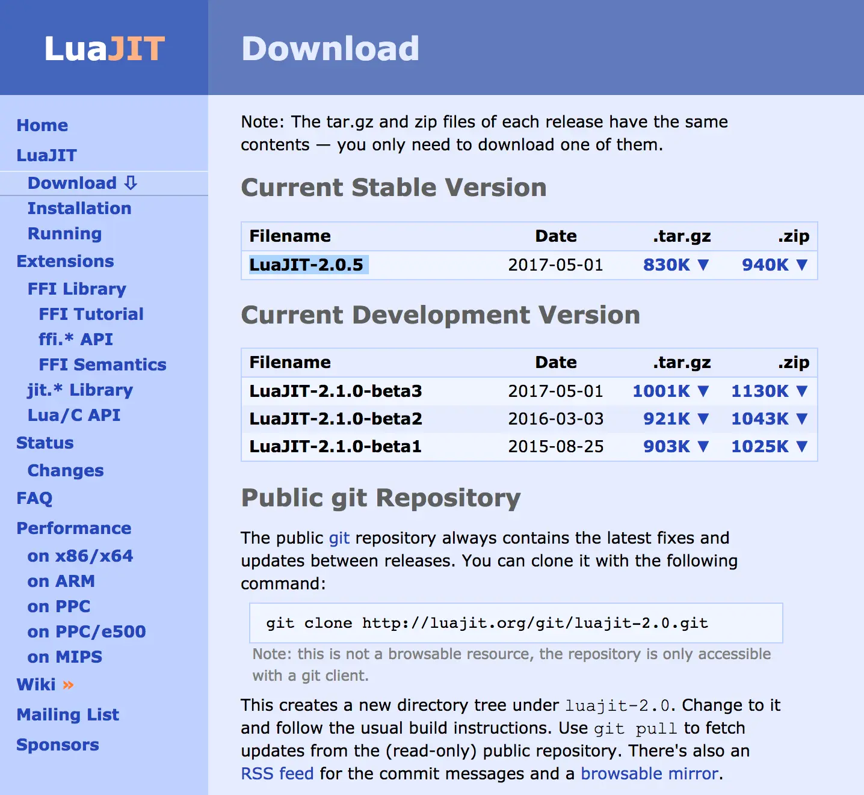View performance on x86/x64
Image resolution: width=864 pixels, height=795 pixels.
(80, 556)
